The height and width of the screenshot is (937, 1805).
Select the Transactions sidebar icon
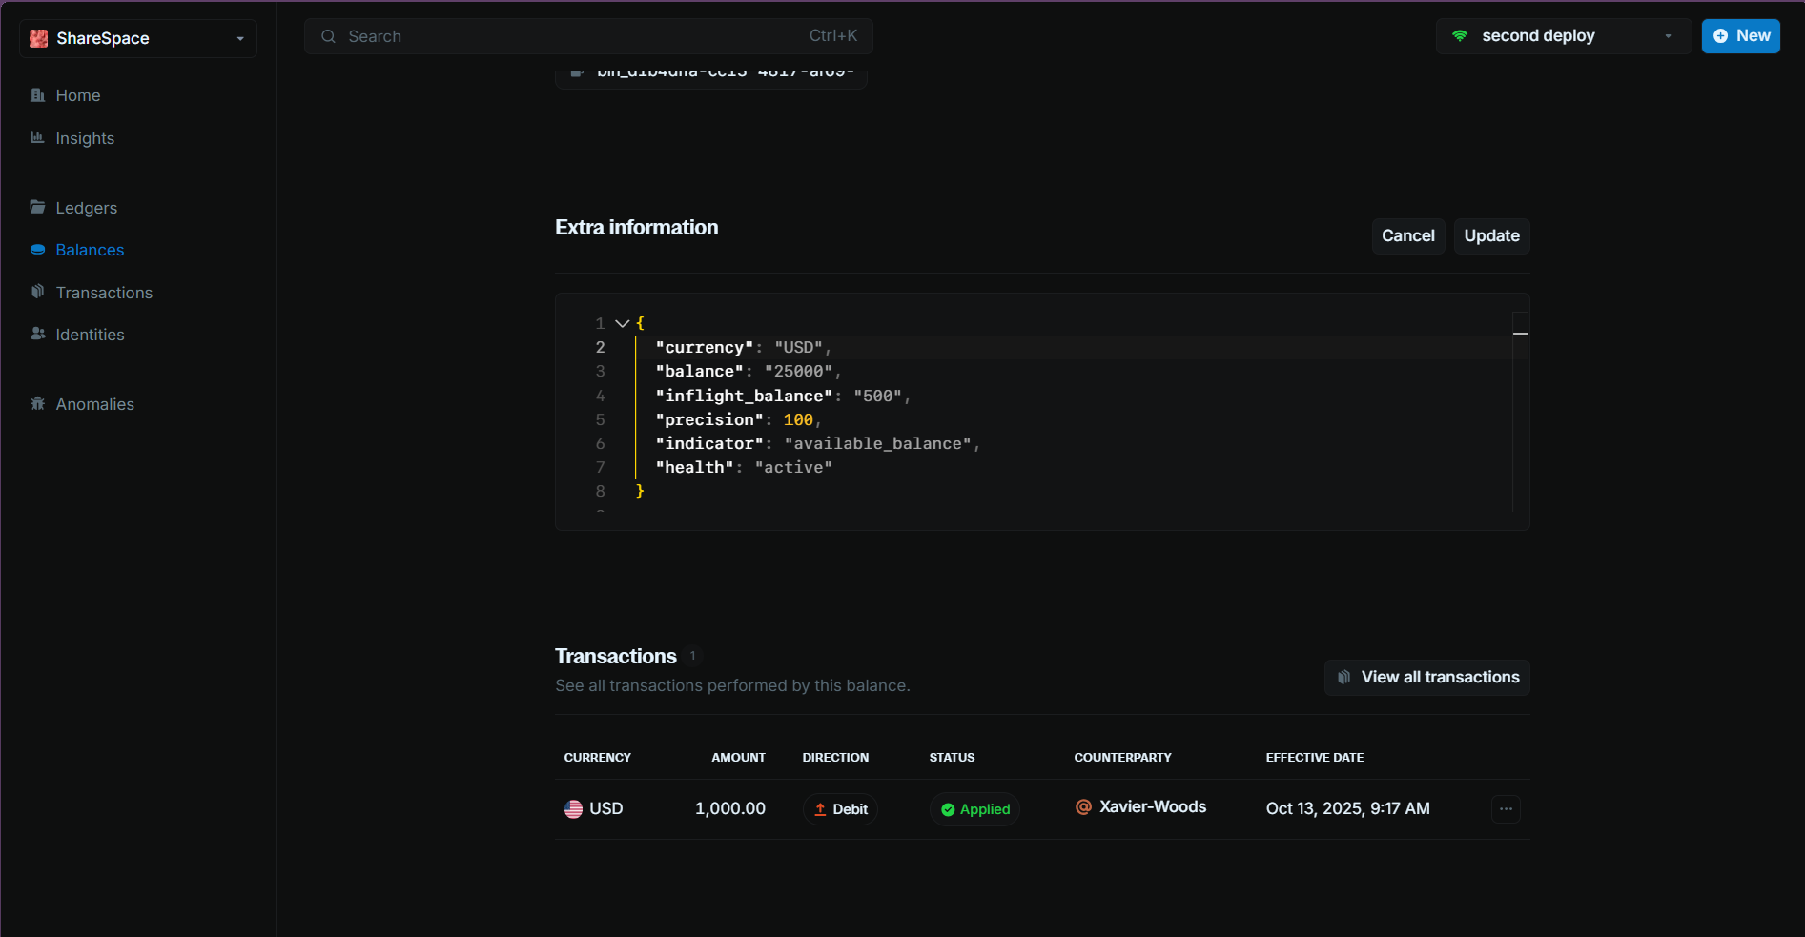[38, 292]
